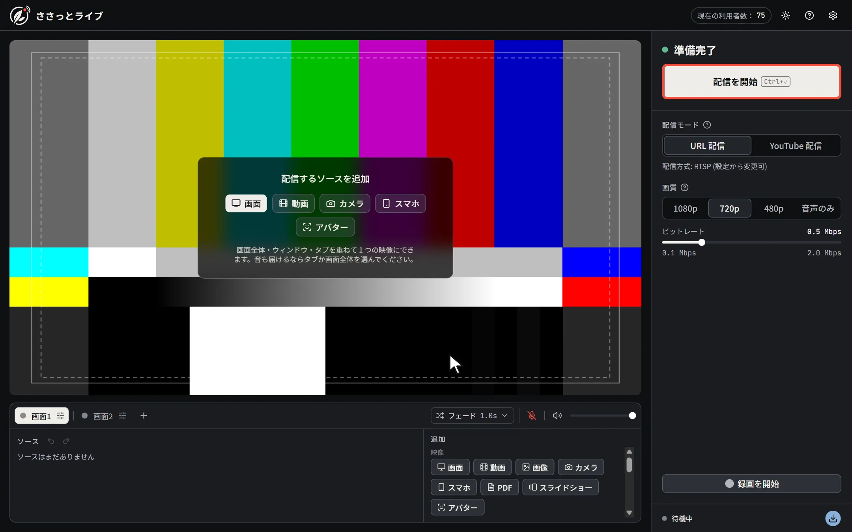This screenshot has height=532, width=852.
Task: Open settings gear icon
Action: coord(833,16)
